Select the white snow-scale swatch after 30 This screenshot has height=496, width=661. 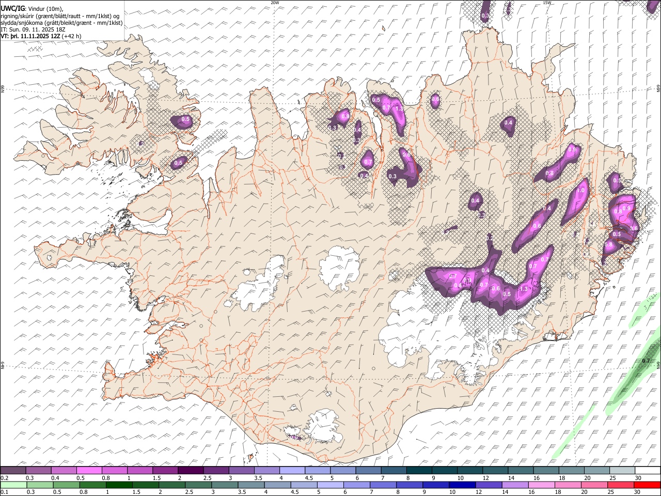pyautogui.click(x=647, y=471)
